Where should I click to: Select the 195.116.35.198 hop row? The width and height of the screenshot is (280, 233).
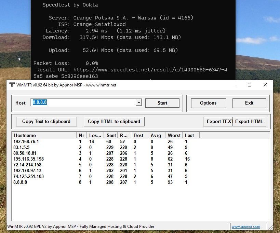pyautogui.click(x=29, y=159)
